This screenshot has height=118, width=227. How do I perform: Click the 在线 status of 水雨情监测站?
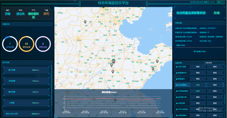click(x=198, y=91)
